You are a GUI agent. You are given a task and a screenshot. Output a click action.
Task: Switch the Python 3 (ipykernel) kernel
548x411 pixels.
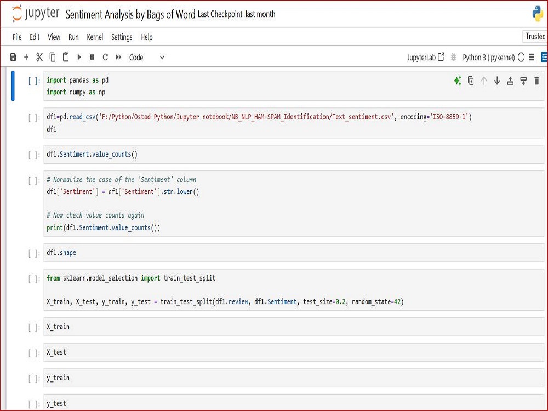tap(488, 58)
